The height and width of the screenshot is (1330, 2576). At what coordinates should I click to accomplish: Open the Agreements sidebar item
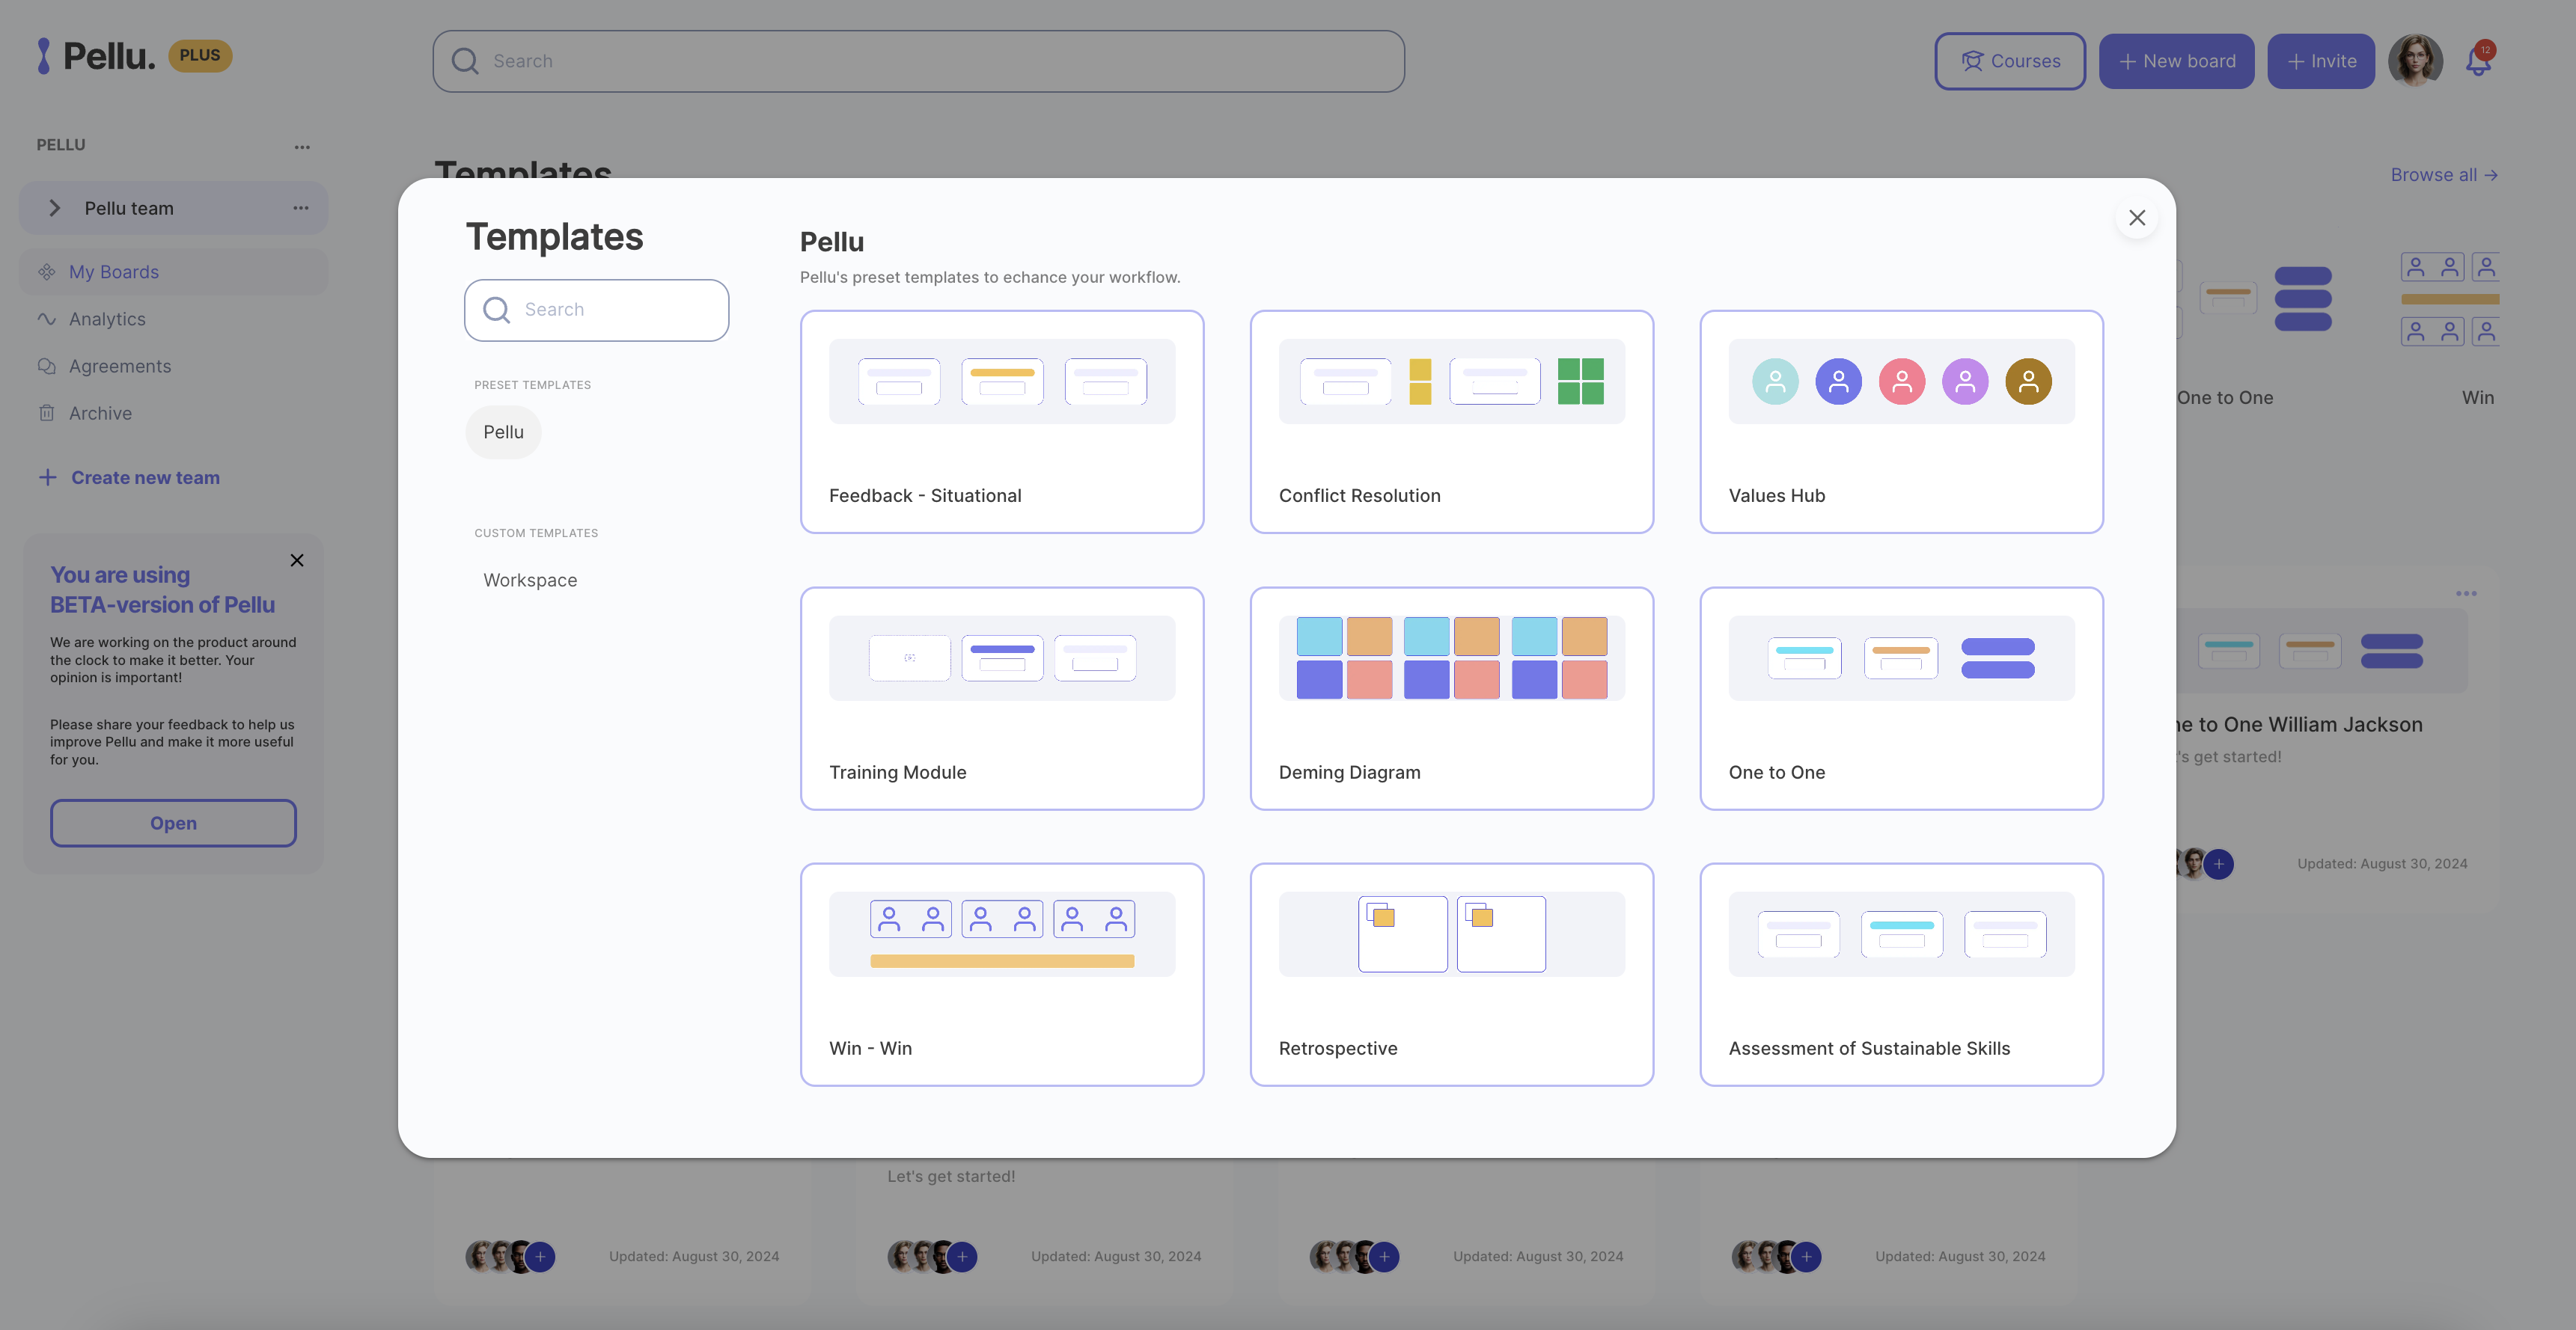click(x=119, y=366)
